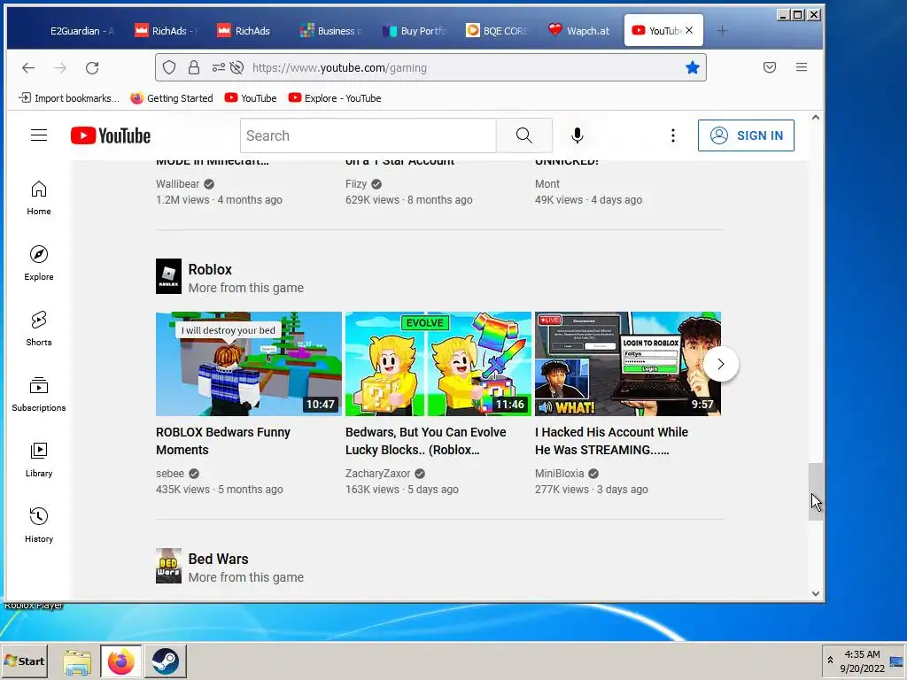Image resolution: width=907 pixels, height=680 pixels.
Task: Open Subscriptions in sidebar
Action: 39,394
